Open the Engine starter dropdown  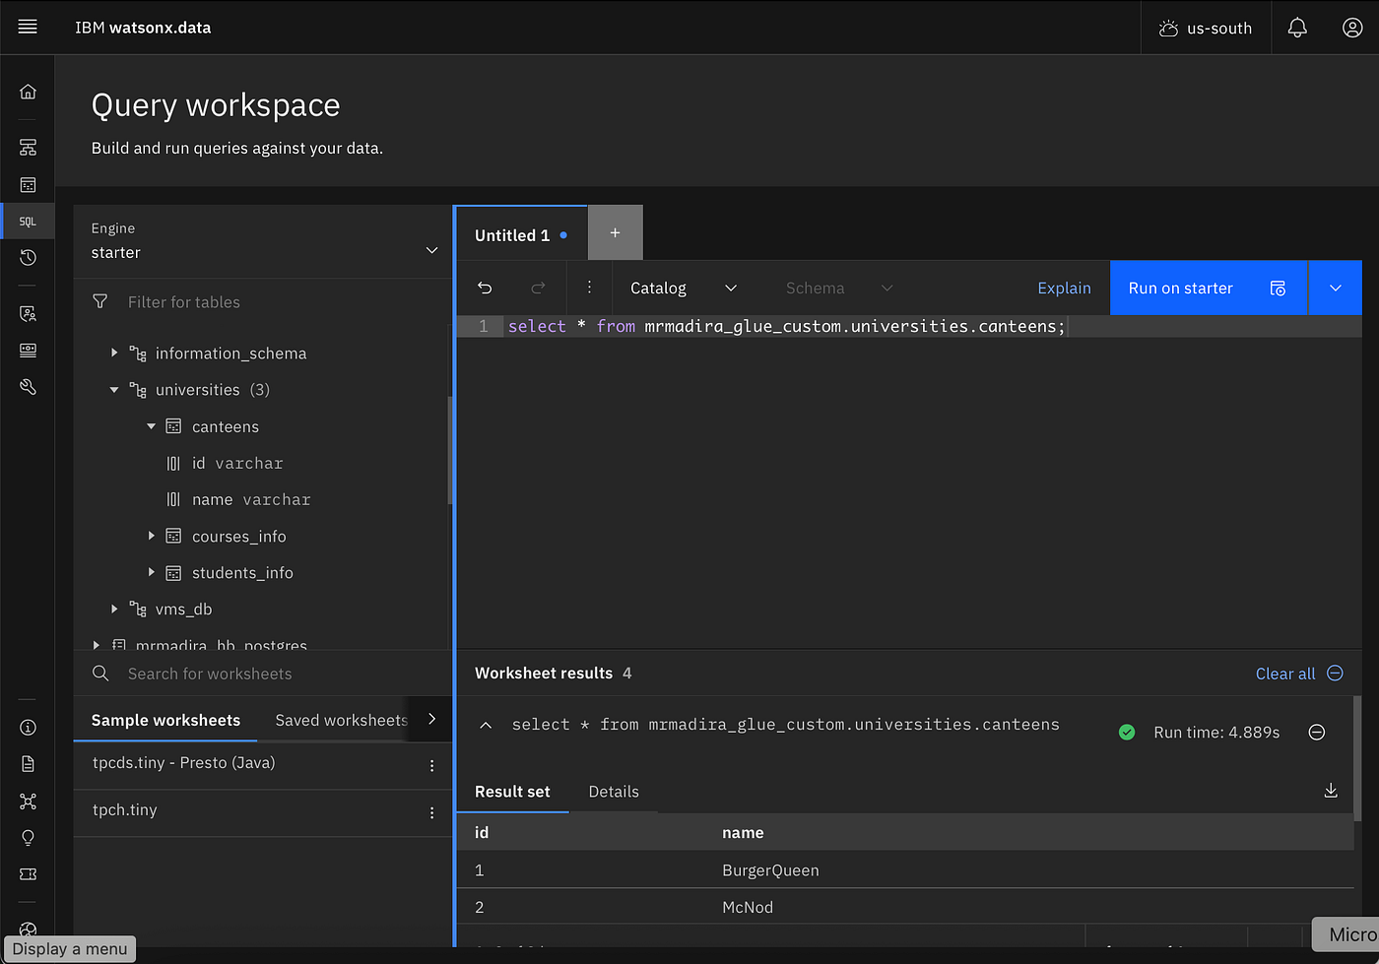264,241
